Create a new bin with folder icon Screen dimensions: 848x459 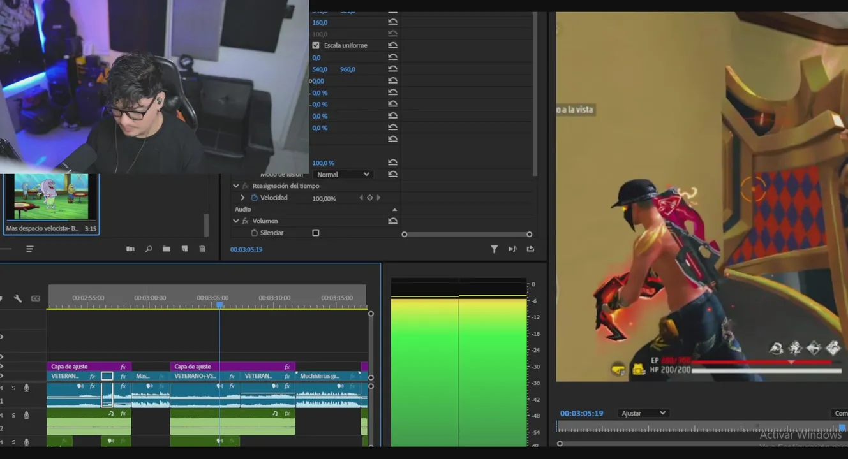(167, 249)
